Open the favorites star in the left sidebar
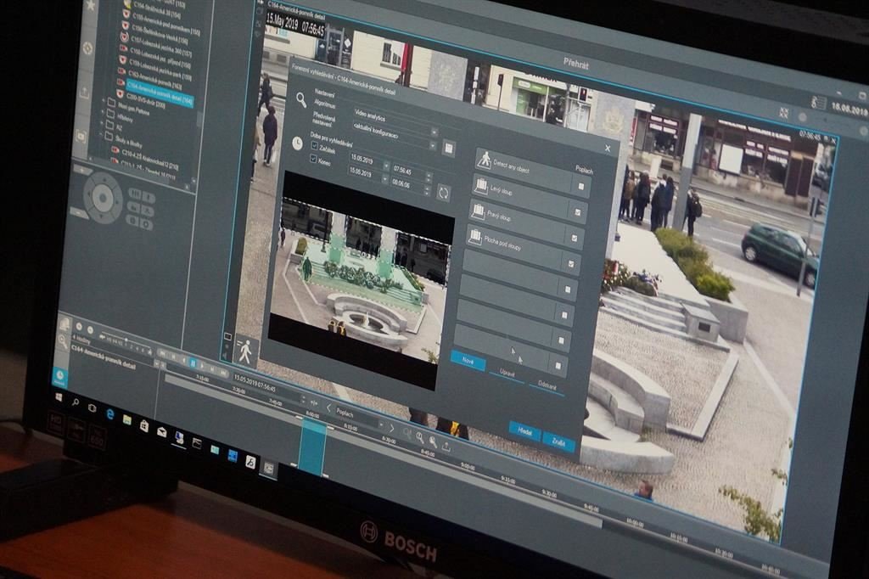Screen dimensions: 869x579 (x=91, y=6)
